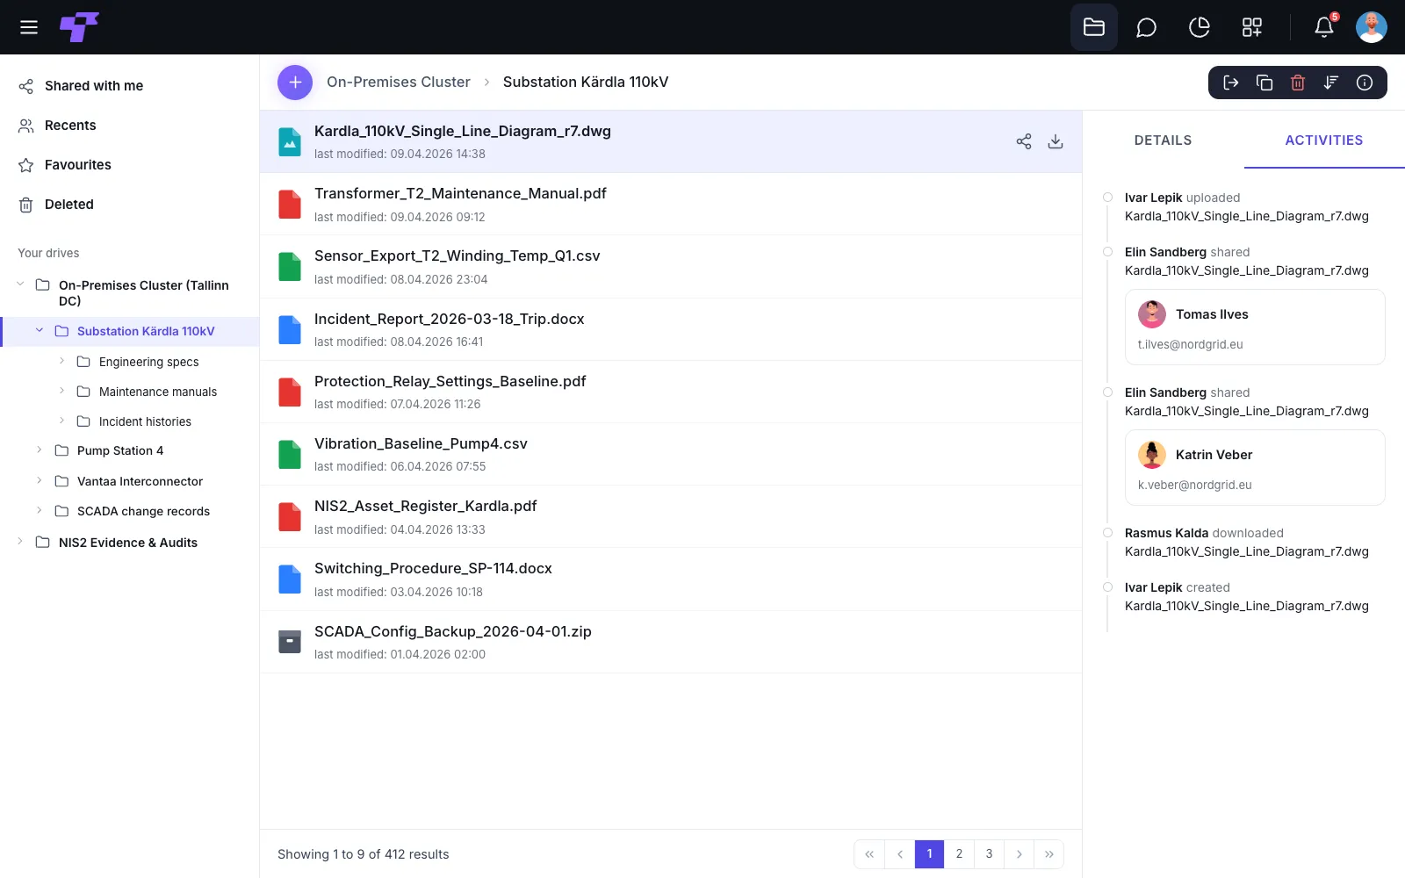Jump to first page of results
The height and width of the screenshot is (878, 1405).
pos(869,854)
